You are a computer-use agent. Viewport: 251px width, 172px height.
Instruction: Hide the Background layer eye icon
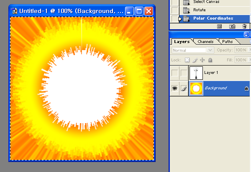(174, 88)
